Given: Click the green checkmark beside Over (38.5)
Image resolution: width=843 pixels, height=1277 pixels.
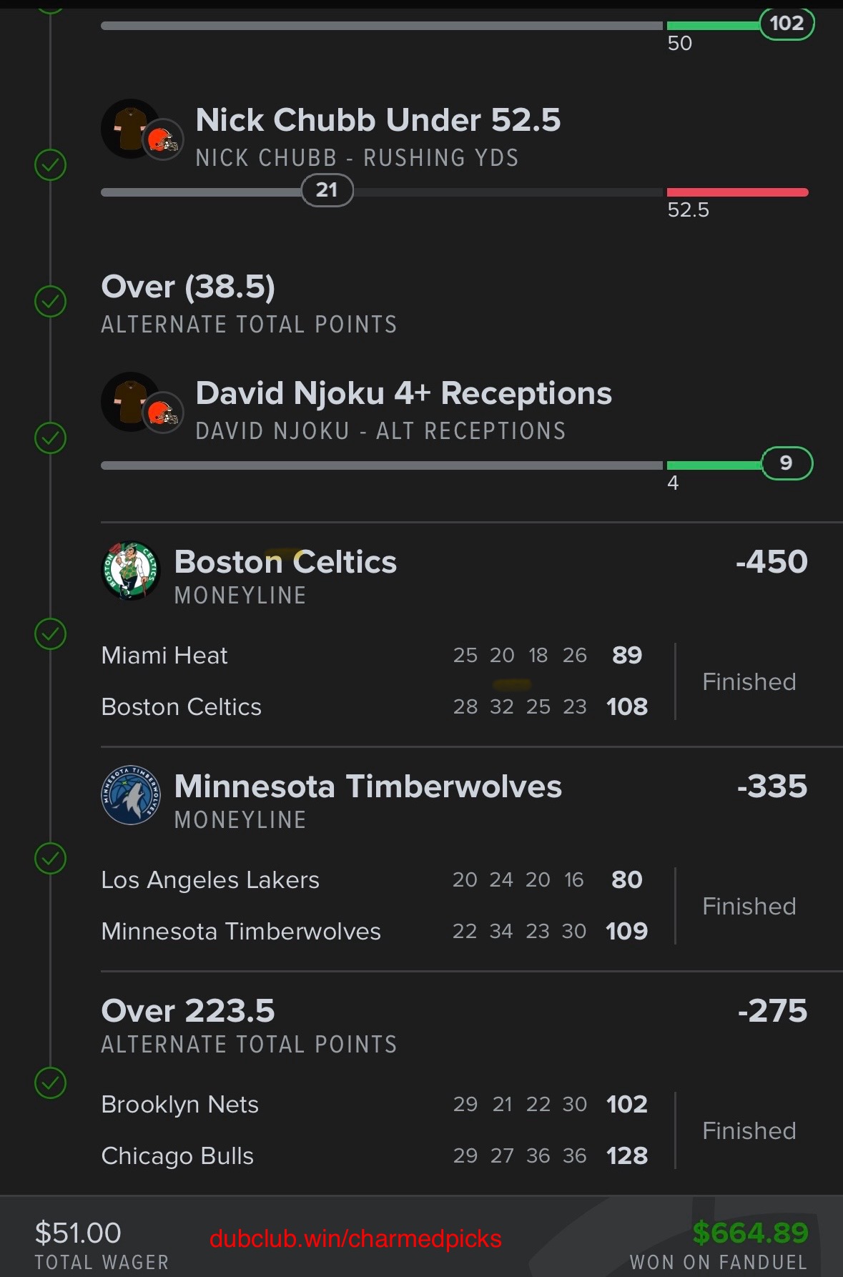Looking at the screenshot, I should 50,302.
